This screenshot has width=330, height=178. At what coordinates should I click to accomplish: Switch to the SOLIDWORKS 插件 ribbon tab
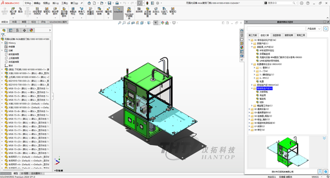pos(58,22)
